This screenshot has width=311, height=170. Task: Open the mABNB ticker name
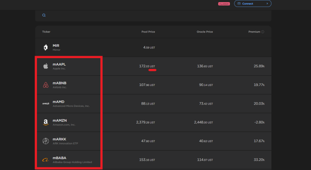click(59, 83)
